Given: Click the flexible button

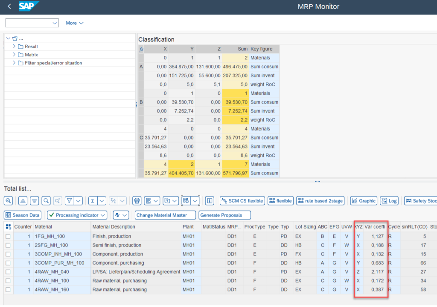Looking at the screenshot, I should (x=280, y=200).
